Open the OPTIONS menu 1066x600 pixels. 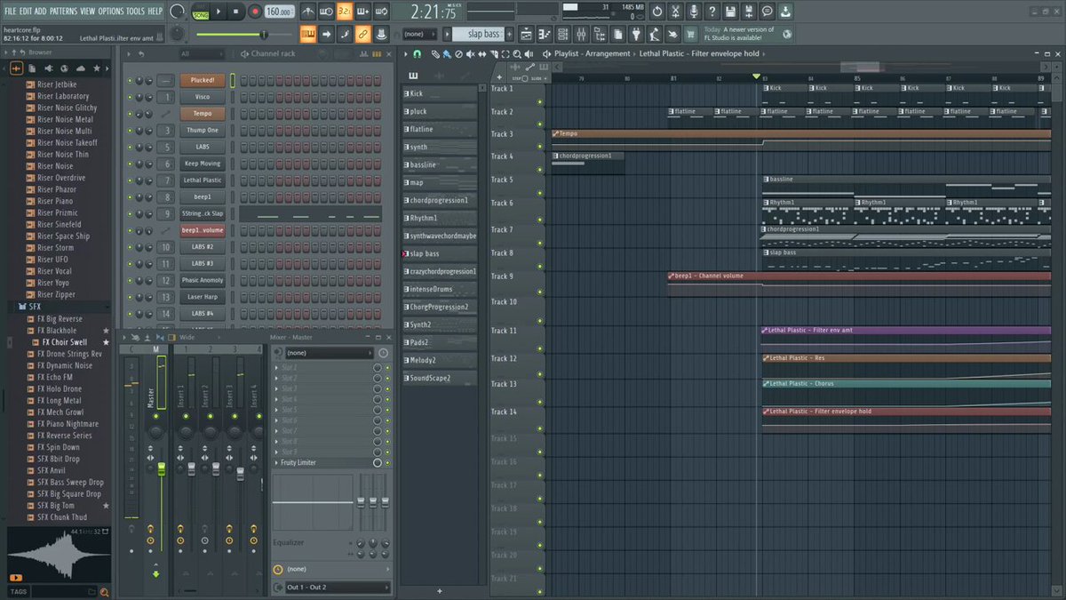(111, 11)
